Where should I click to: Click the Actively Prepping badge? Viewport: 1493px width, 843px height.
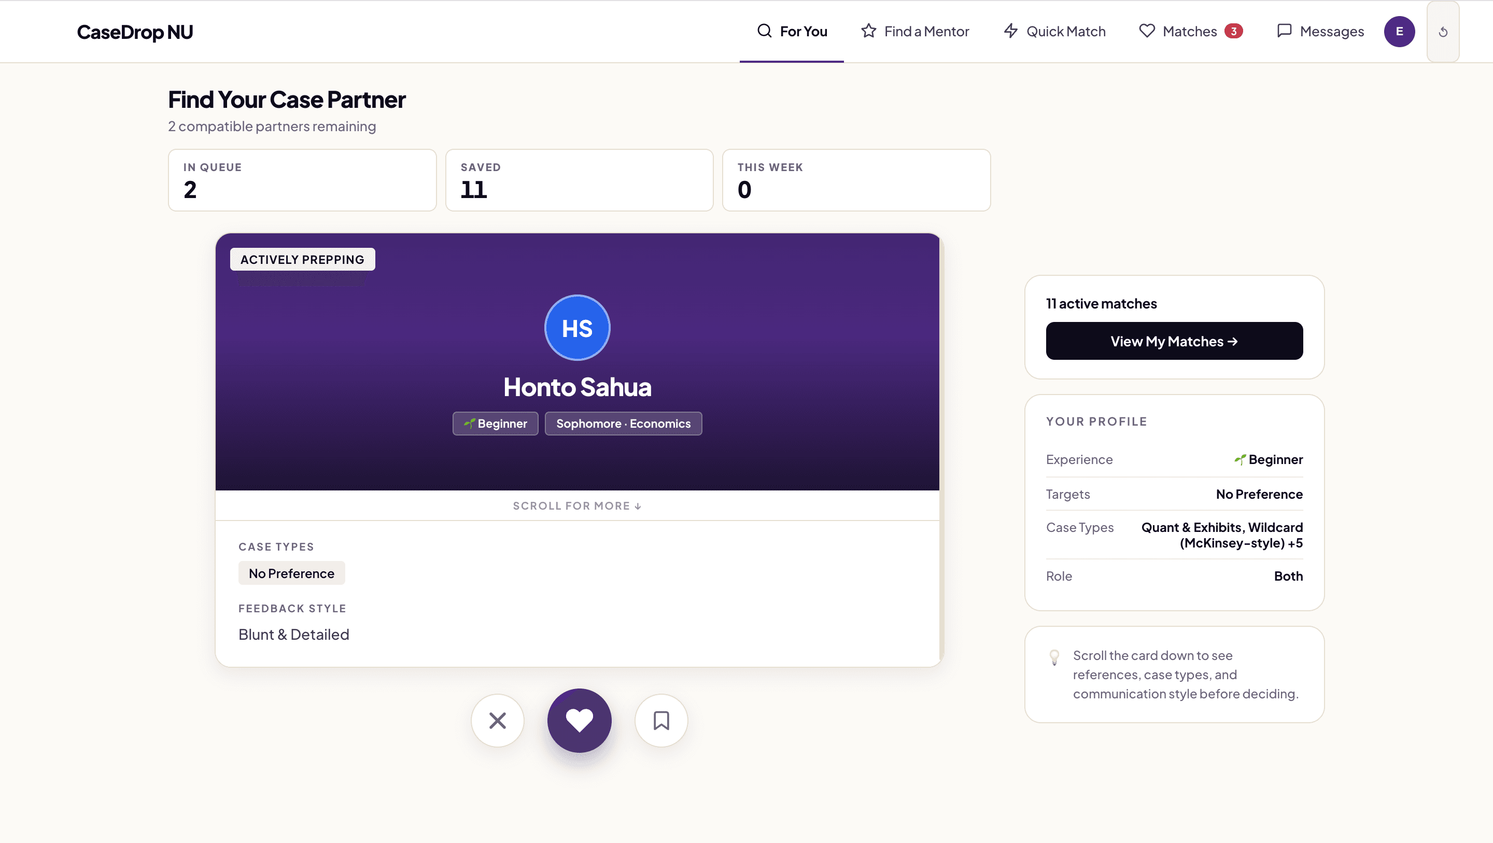pyautogui.click(x=303, y=259)
